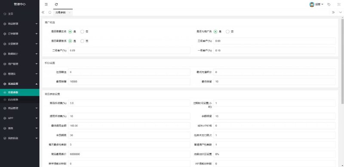Select 否 for 是否需要激活
The width and height of the screenshot is (344, 167).
coord(82,41)
